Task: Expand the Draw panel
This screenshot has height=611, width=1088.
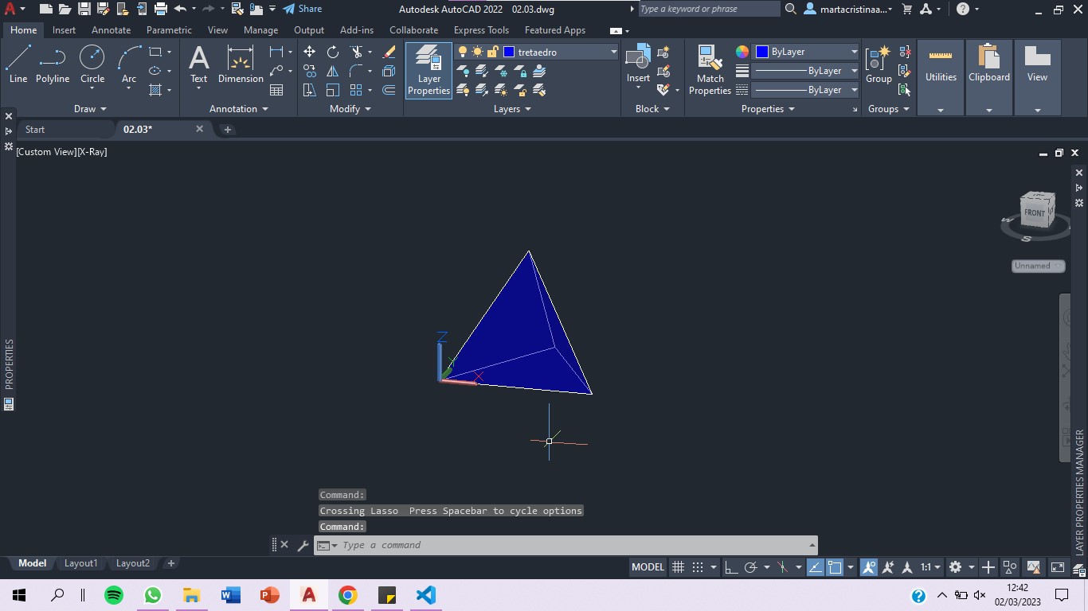Action: pyautogui.click(x=90, y=109)
